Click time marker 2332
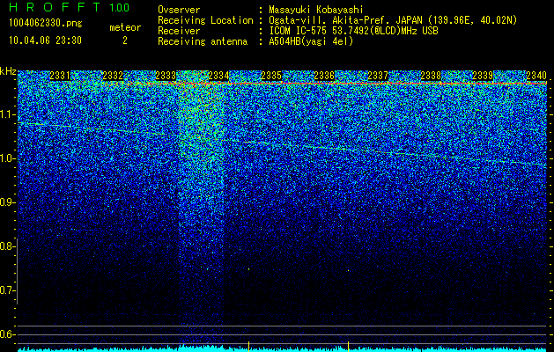The width and height of the screenshot is (554, 352). (x=113, y=76)
